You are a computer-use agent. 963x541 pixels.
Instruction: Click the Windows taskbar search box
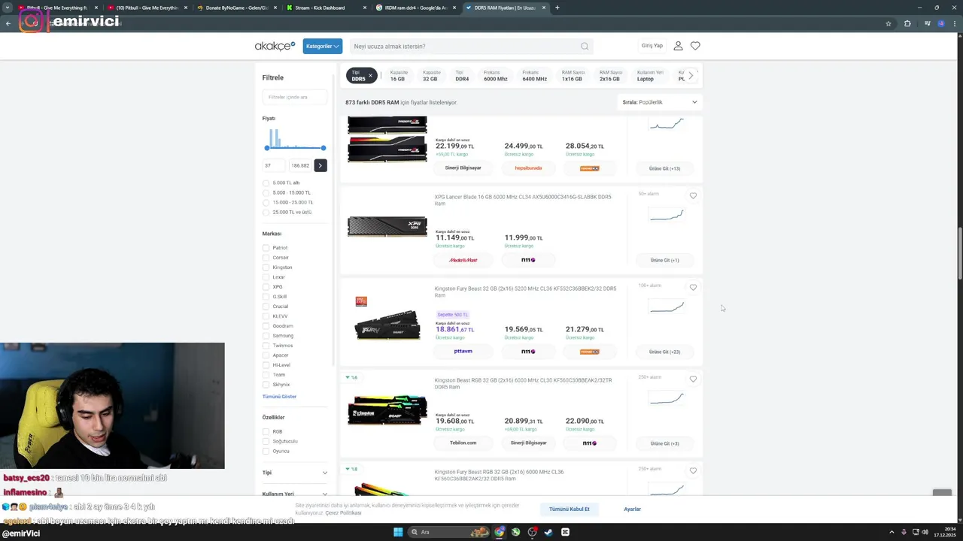[x=448, y=532]
